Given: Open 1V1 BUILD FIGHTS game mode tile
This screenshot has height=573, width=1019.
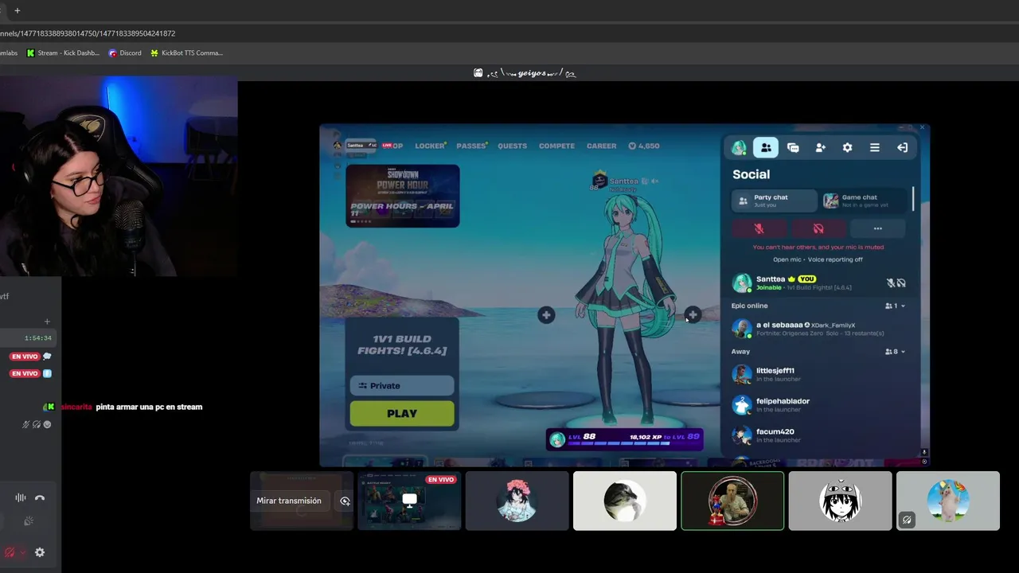Looking at the screenshot, I should 402,345.
